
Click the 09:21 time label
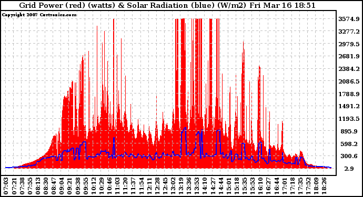click(x=69, y=186)
